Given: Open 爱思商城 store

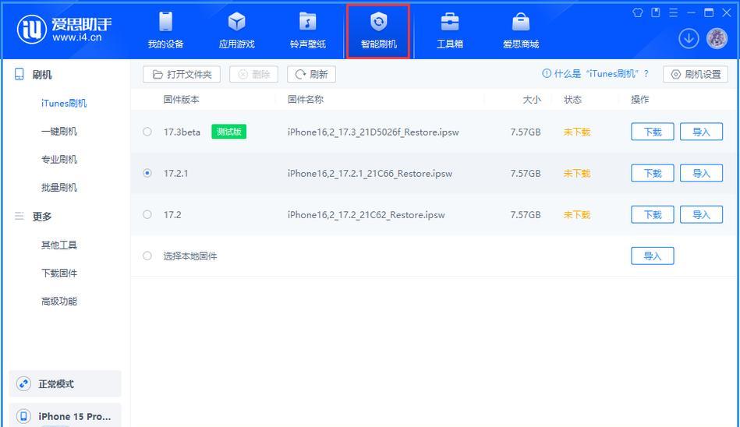Looking at the screenshot, I should tap(521, 30).
